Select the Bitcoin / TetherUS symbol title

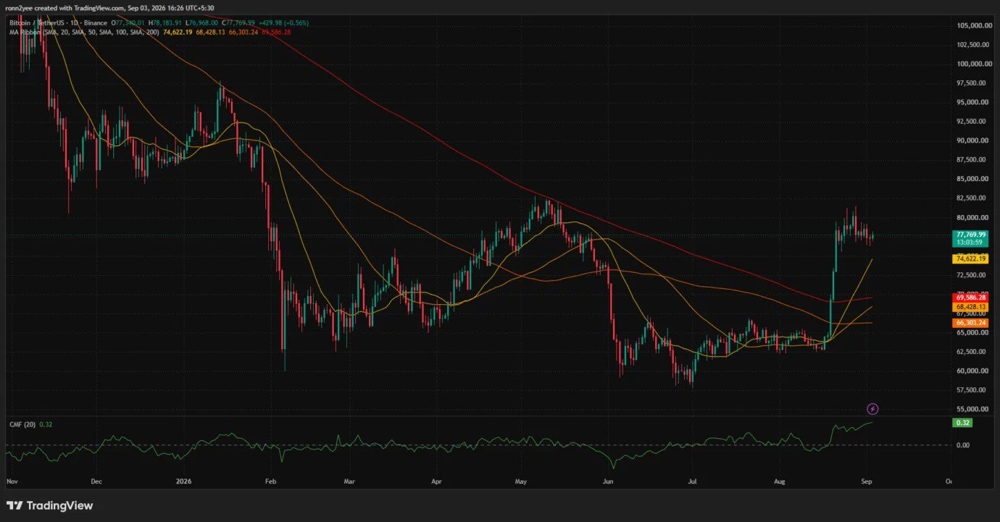[36, 23]
